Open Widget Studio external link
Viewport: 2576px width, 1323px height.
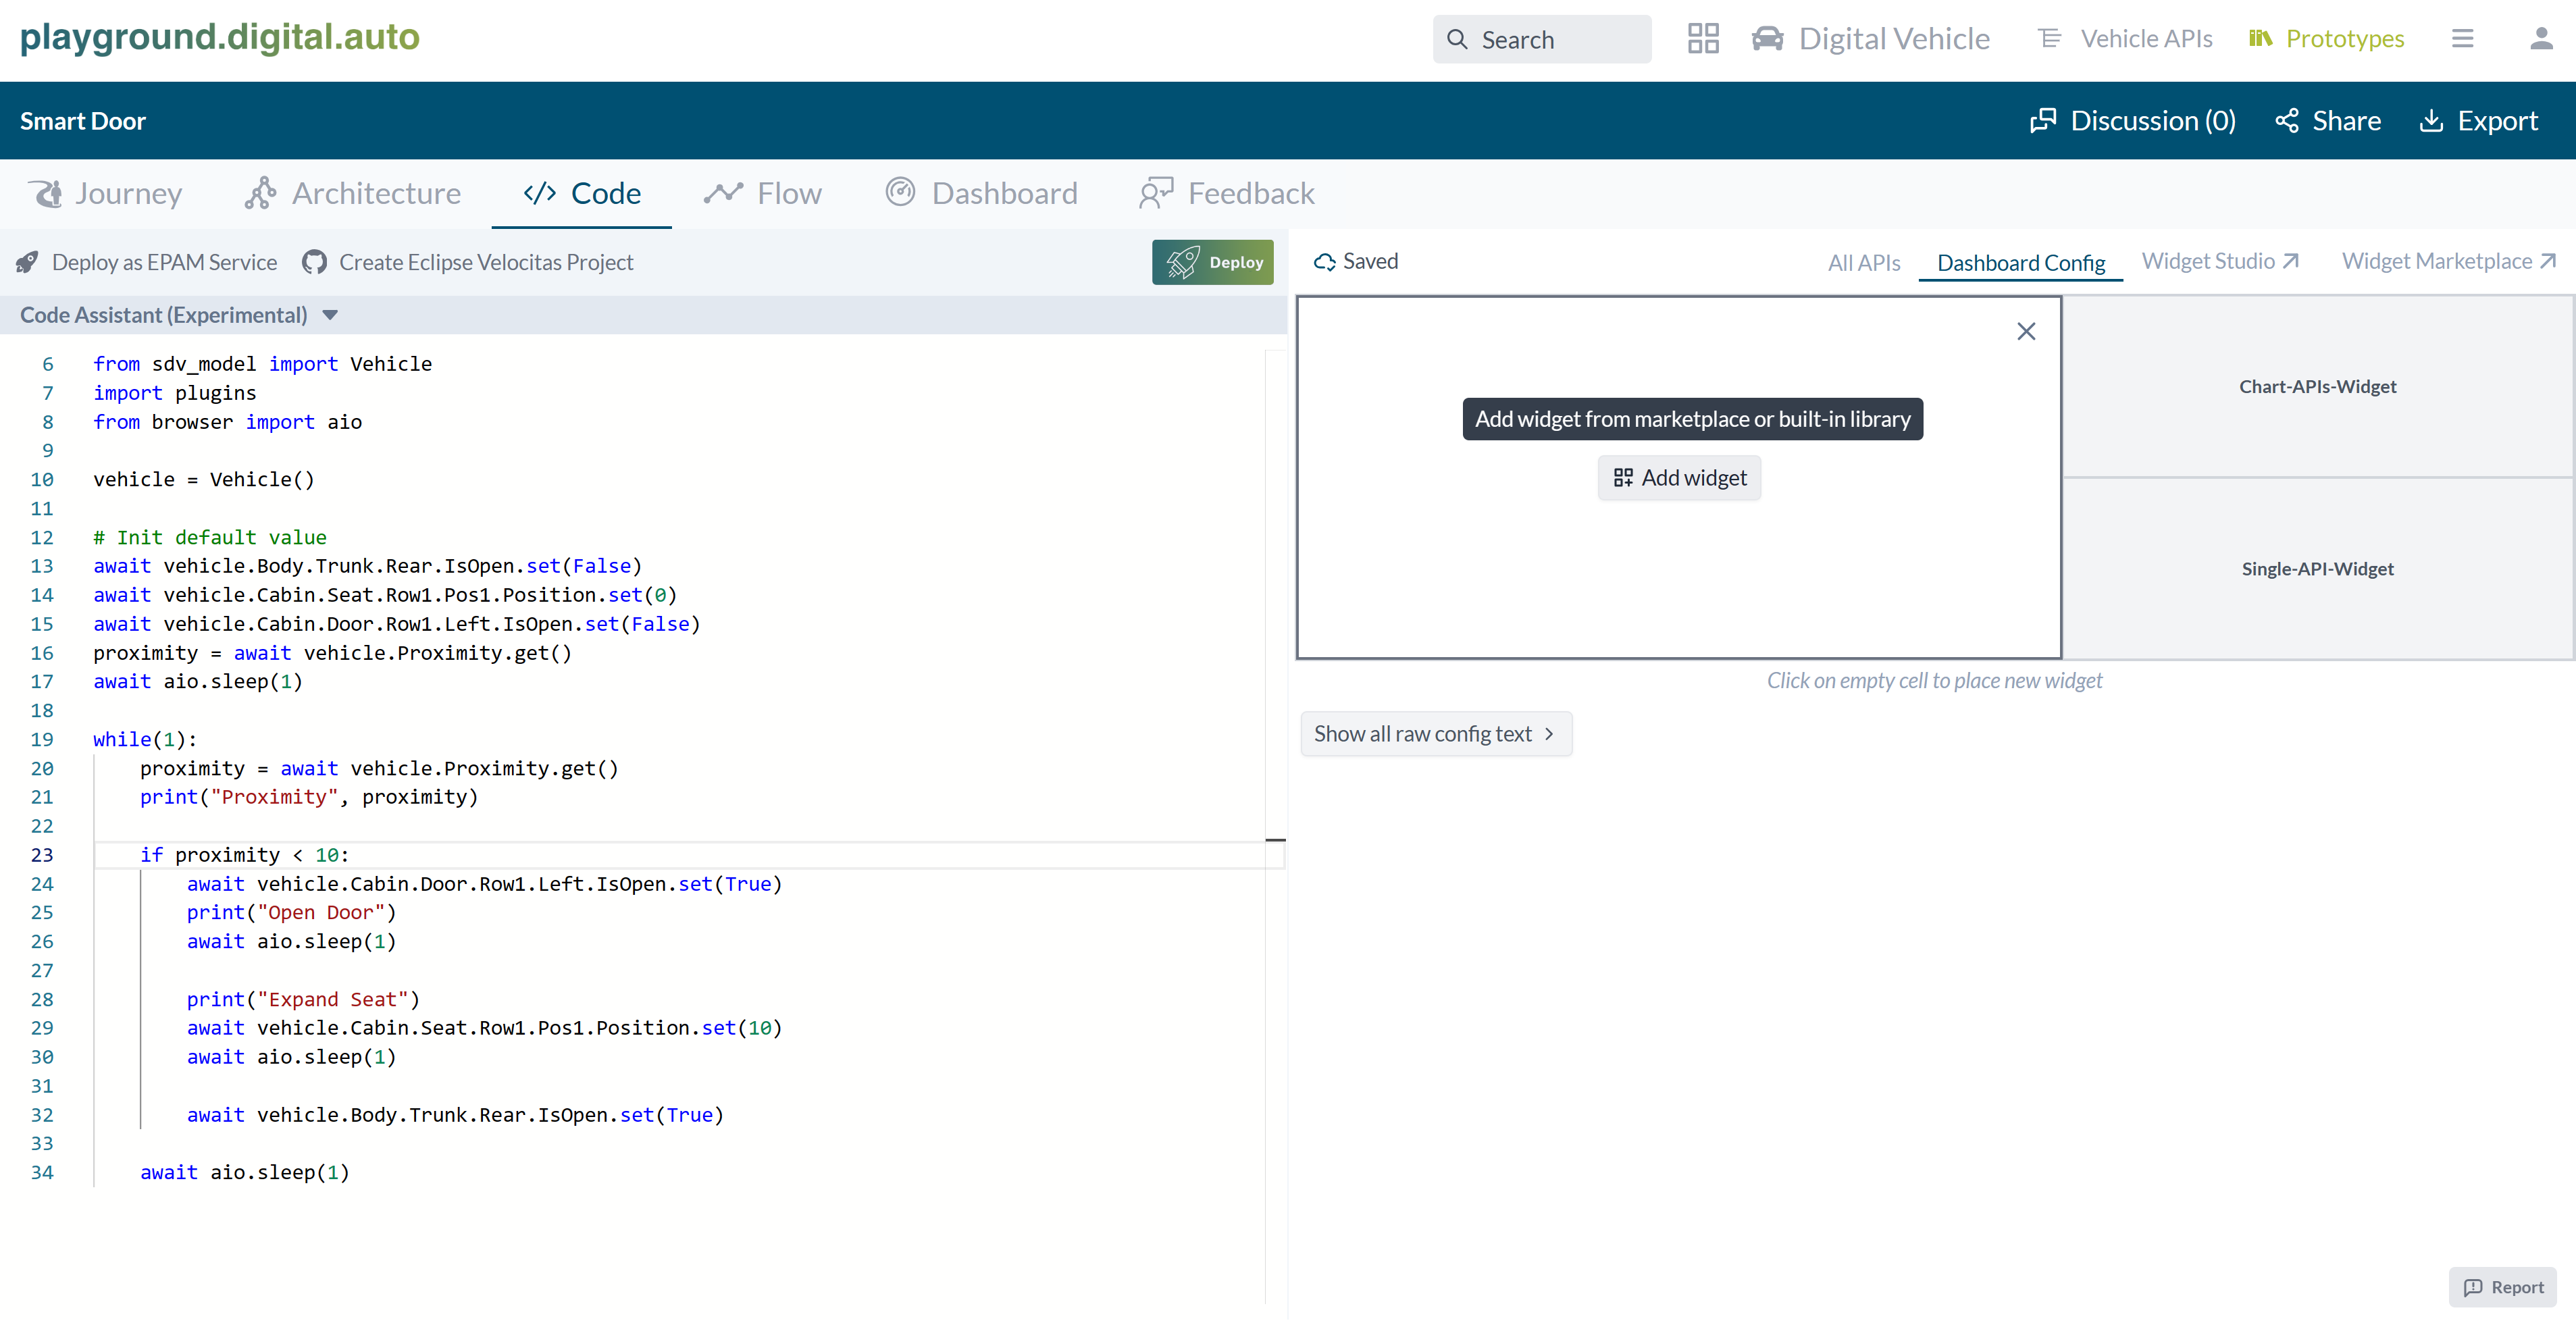[2221, 262]
